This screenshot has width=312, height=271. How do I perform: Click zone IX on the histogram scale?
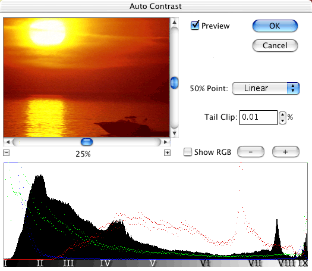(x=303, y=263)
